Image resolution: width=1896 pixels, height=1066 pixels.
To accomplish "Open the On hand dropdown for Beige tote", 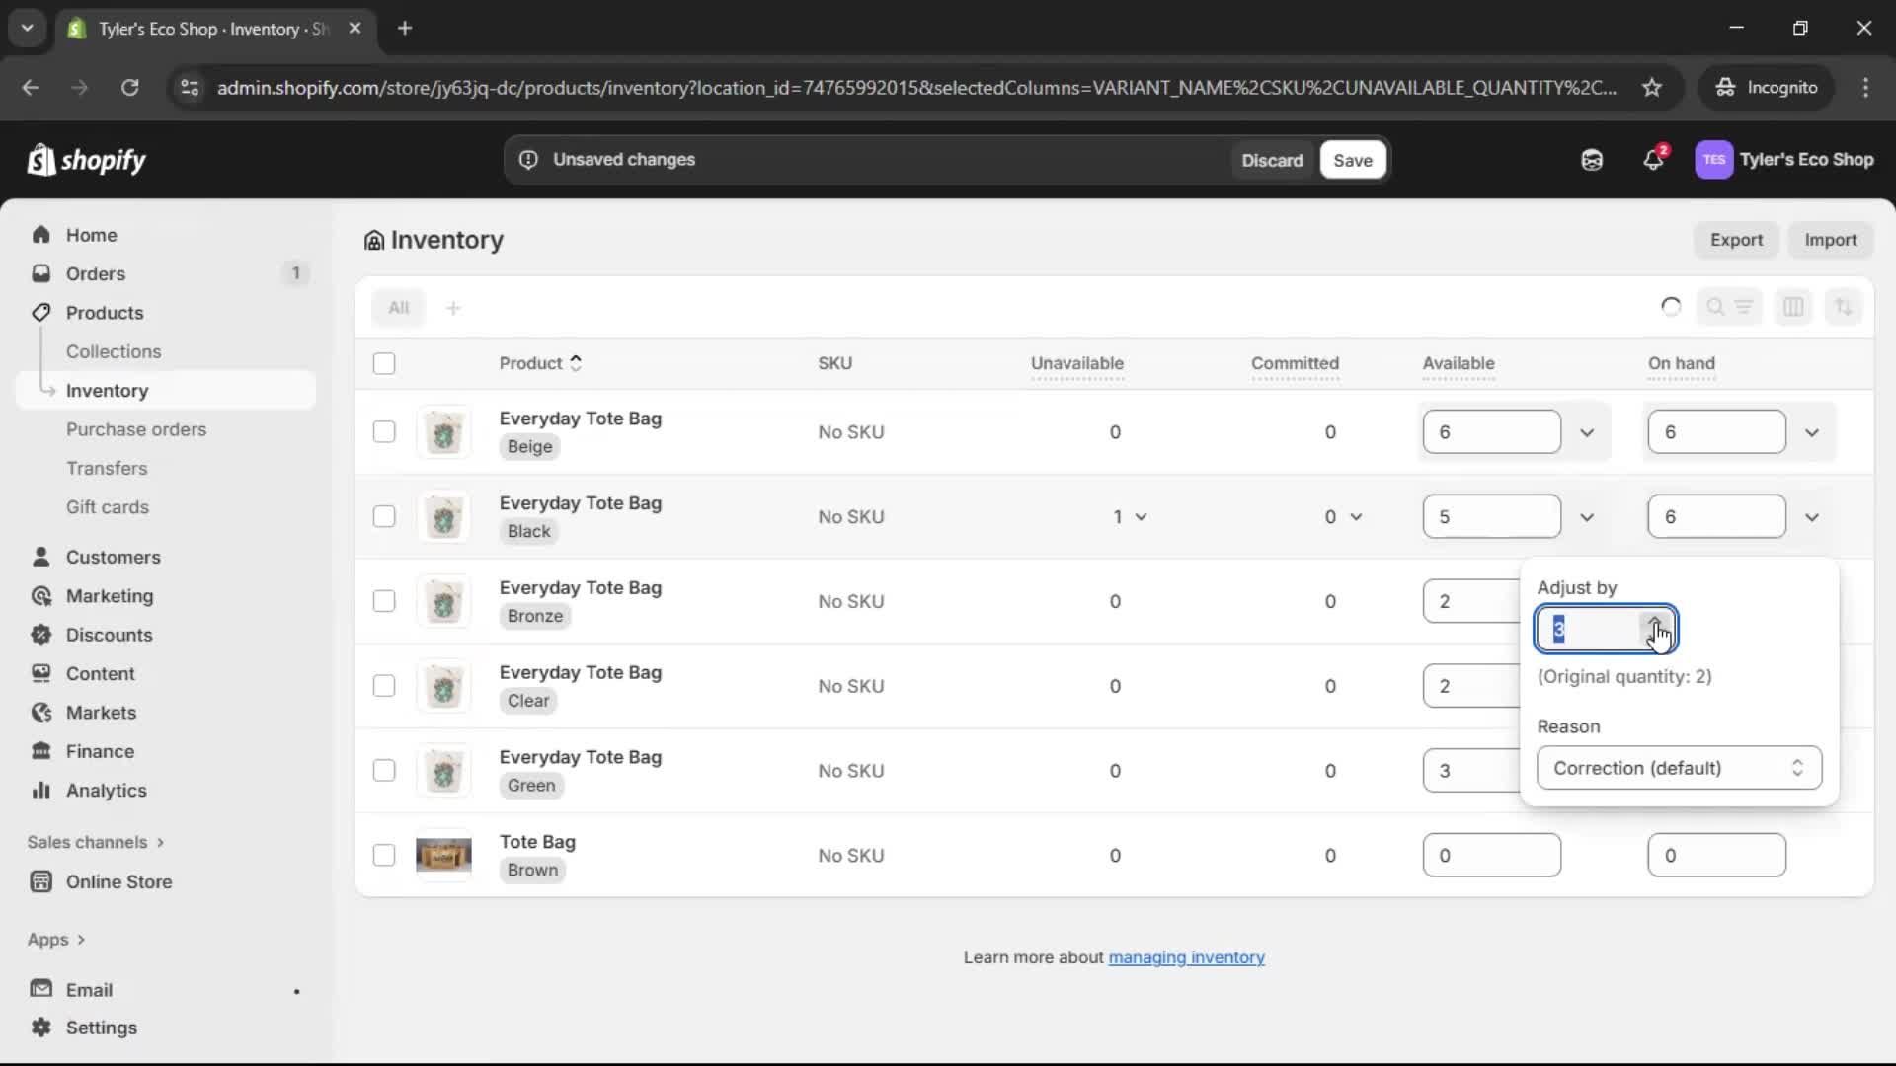I will [x=1813, y=431].
